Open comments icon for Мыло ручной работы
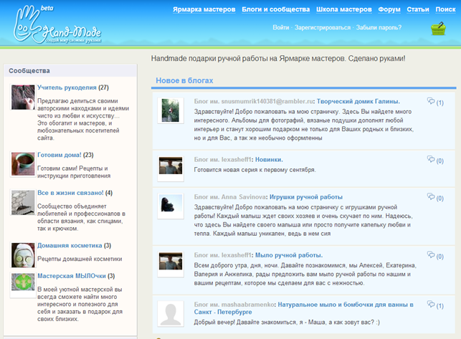Screen dimensions: 461x339 pos(431,255)
